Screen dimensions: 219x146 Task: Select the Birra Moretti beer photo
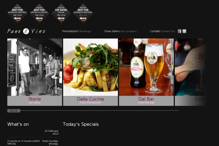pyautogui.click(x=146, y=67)
